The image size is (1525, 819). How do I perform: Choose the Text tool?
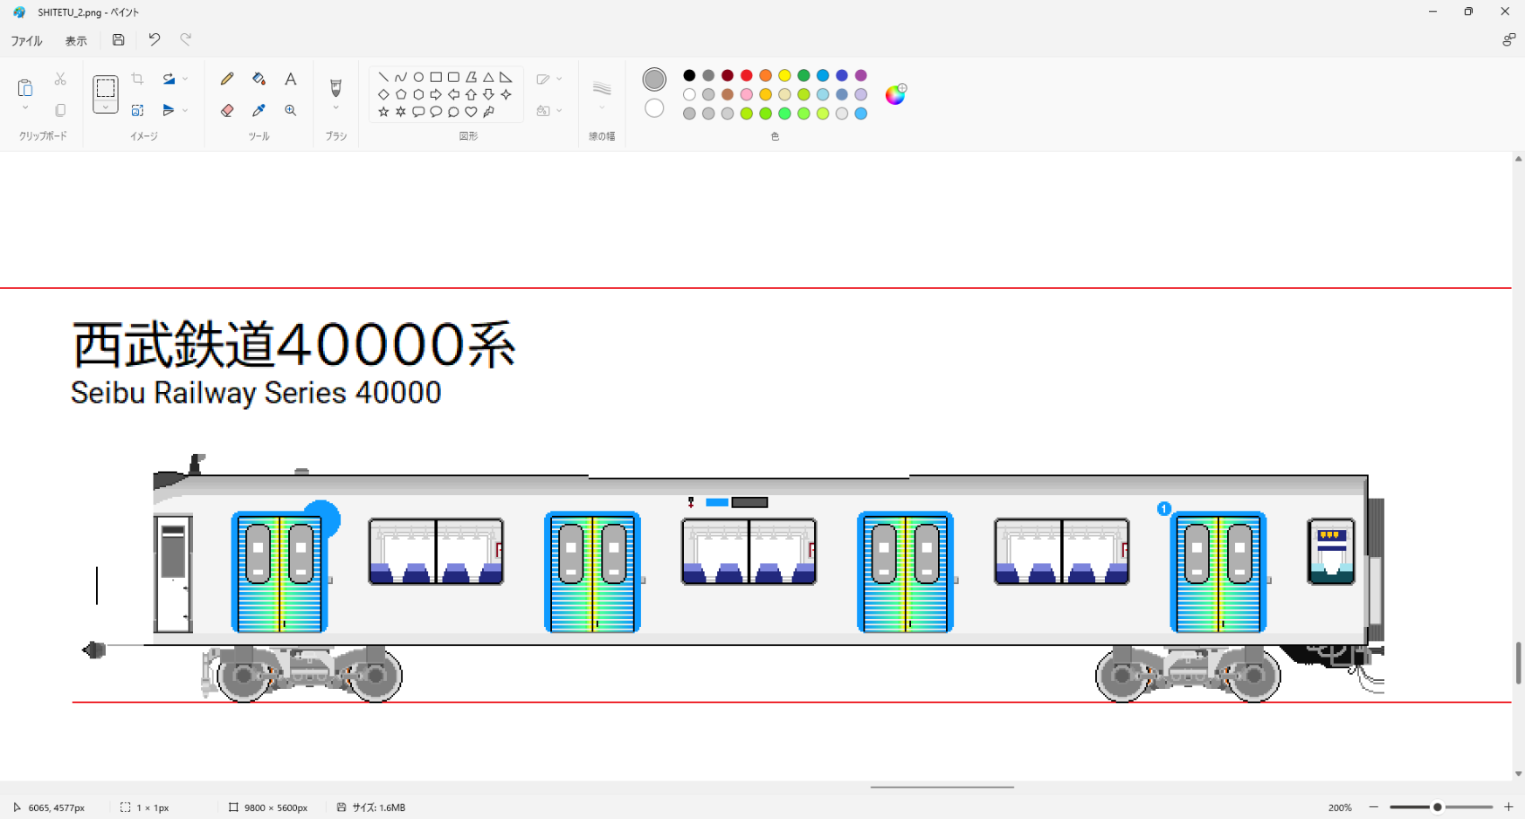[x=291, y=79]
